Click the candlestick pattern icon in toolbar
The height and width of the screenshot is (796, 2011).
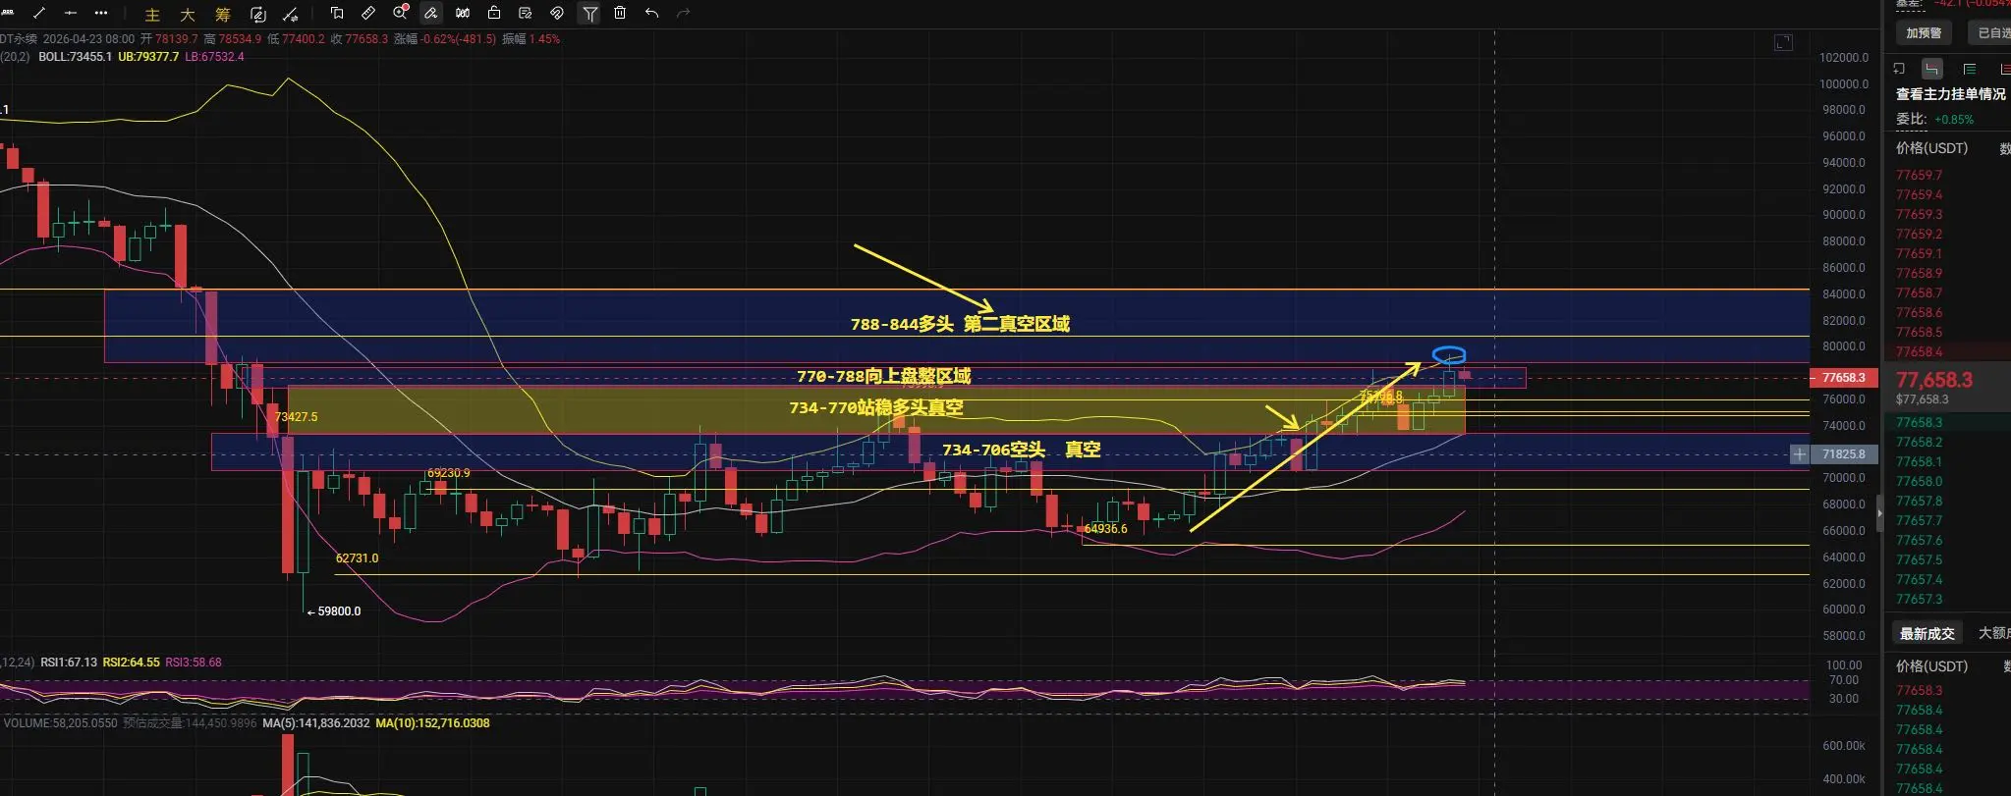pos(463,13)
